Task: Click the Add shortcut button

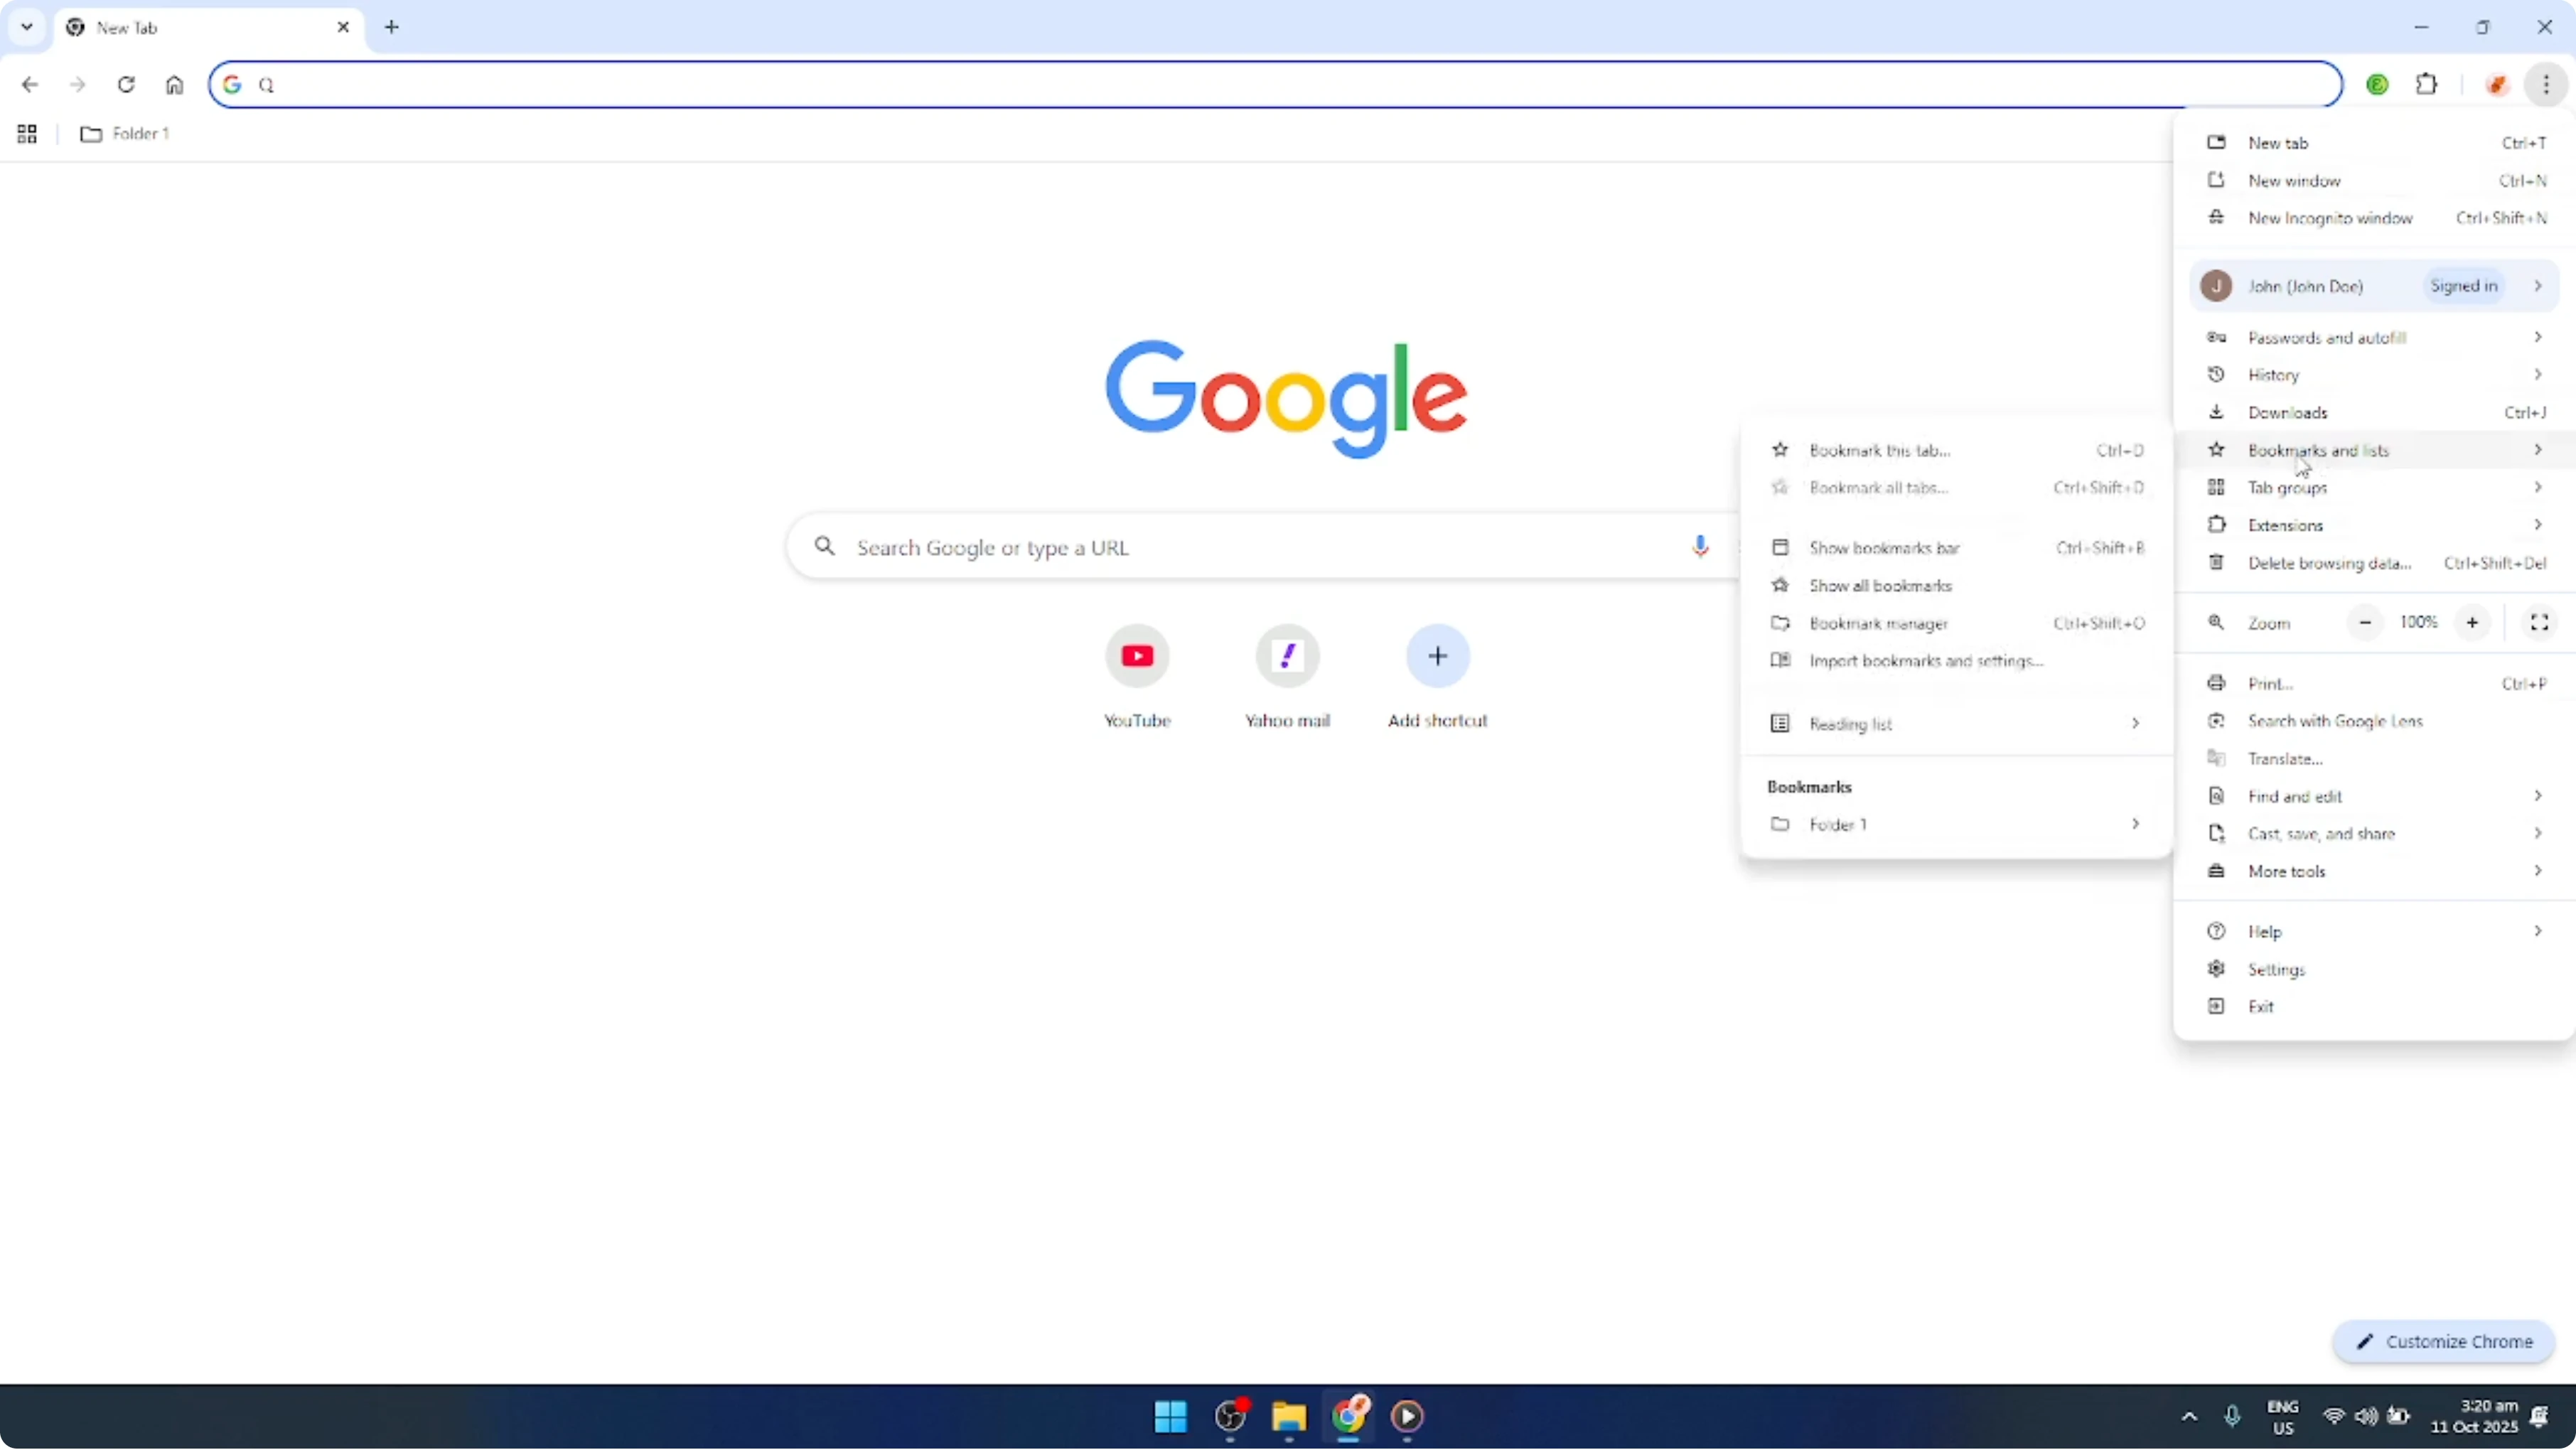Action: coord(1438,677)
